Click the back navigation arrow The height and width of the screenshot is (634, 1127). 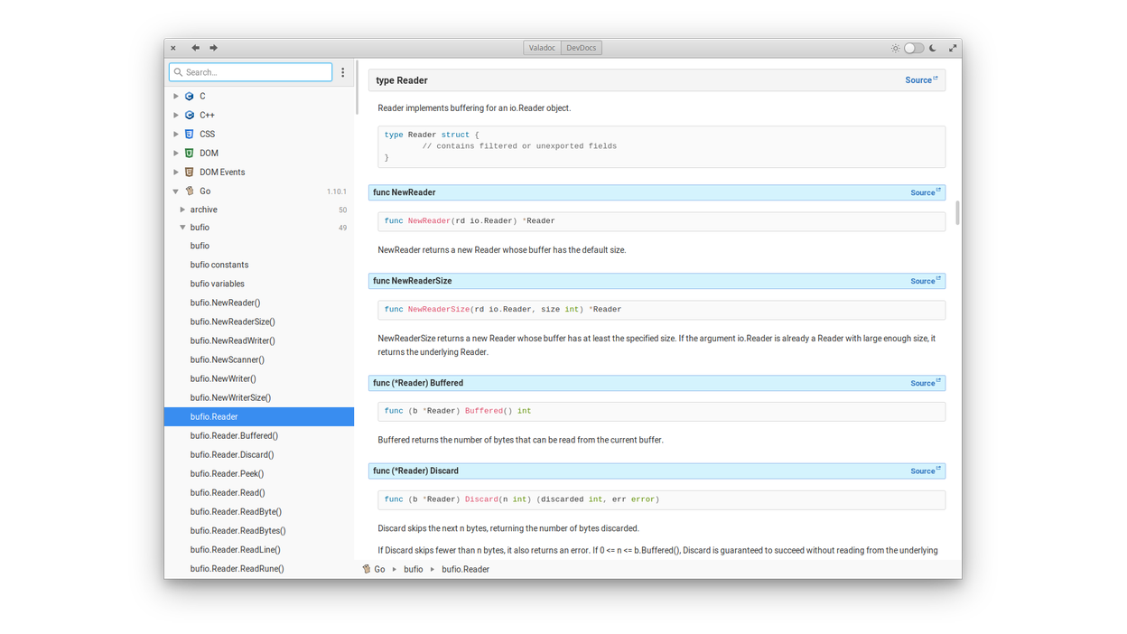point(194,47)
